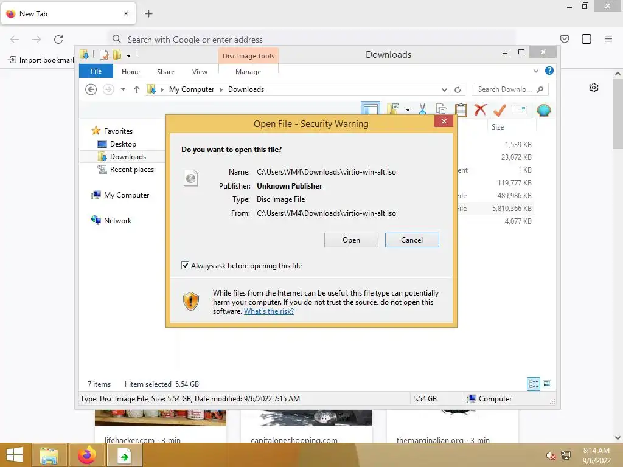Open Firefox new tab settings gear

[594, 88]
